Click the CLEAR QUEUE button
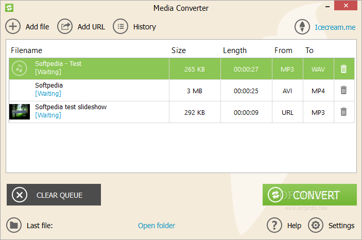The width and height of the screenshot is (362, 240). 54,195
